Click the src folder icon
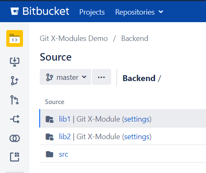This screenshot has width=206, height=173. tap(49, 154)
